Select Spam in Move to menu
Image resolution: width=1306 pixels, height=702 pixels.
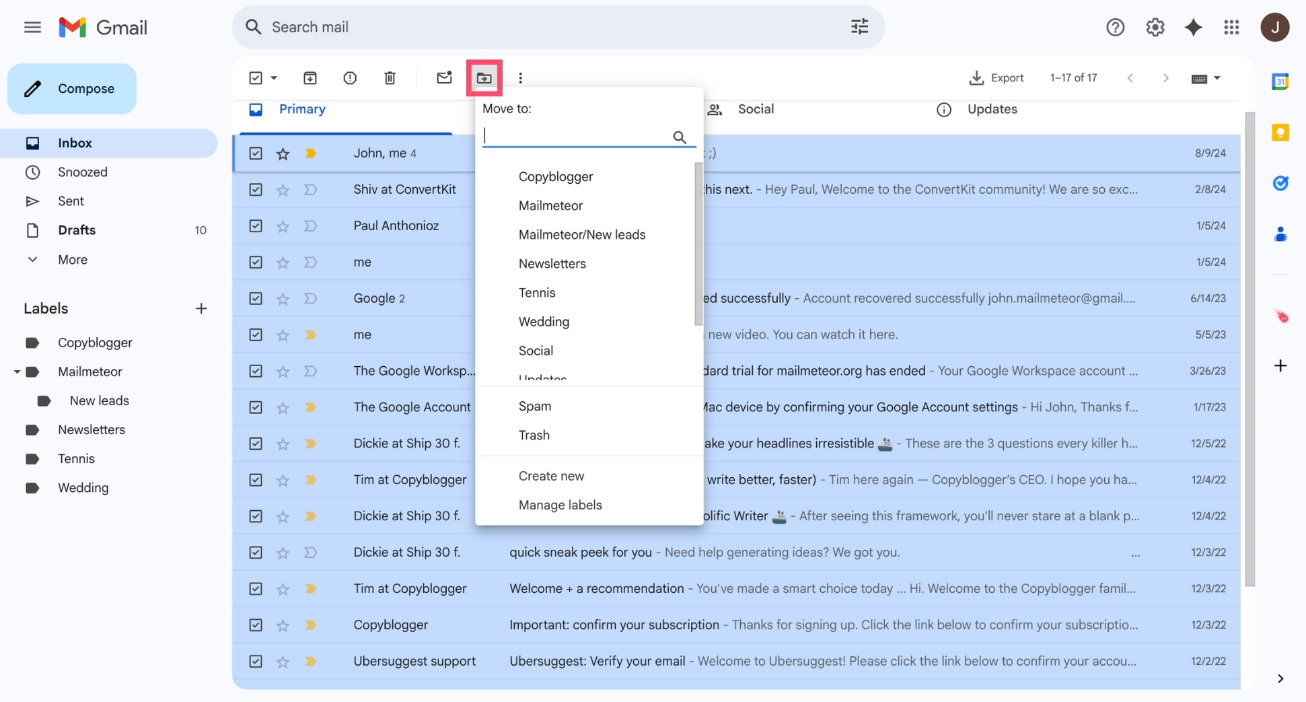pyautogui.click(x=534, y=406)
